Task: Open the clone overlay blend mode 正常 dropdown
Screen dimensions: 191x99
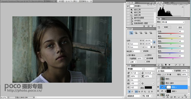Action: pos(133,62)
